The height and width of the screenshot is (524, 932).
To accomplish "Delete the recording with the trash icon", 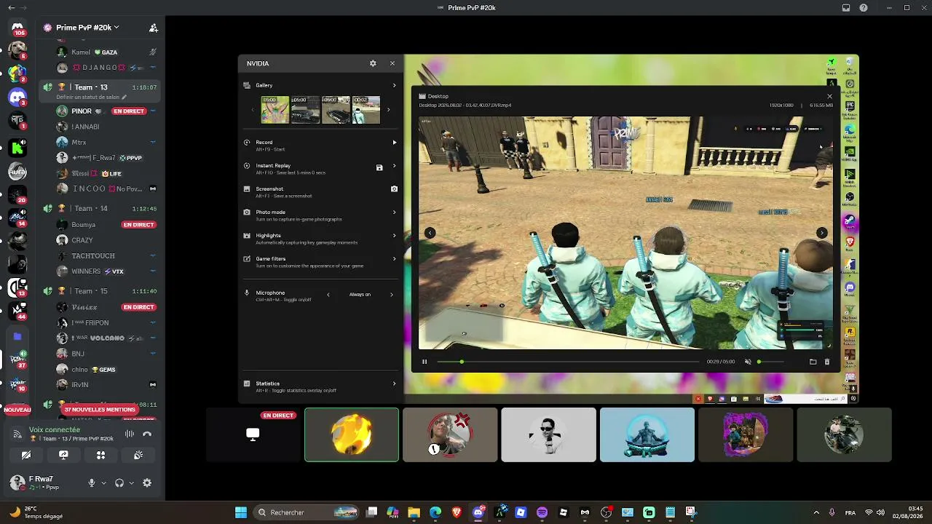I will tap(826, 362).
